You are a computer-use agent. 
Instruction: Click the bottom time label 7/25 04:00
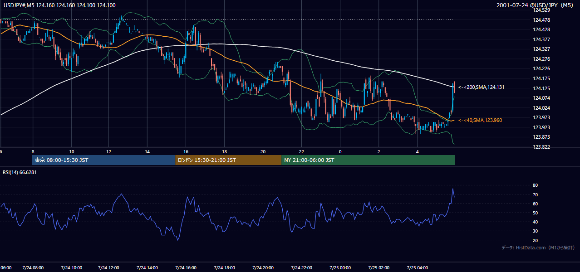(417, 268)
